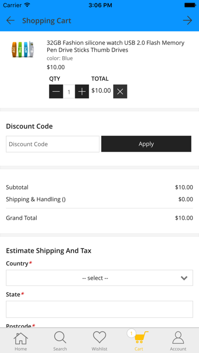The image size is (199, 353).
Task: Tap the forward arrow in header
Action: (187, 20)
